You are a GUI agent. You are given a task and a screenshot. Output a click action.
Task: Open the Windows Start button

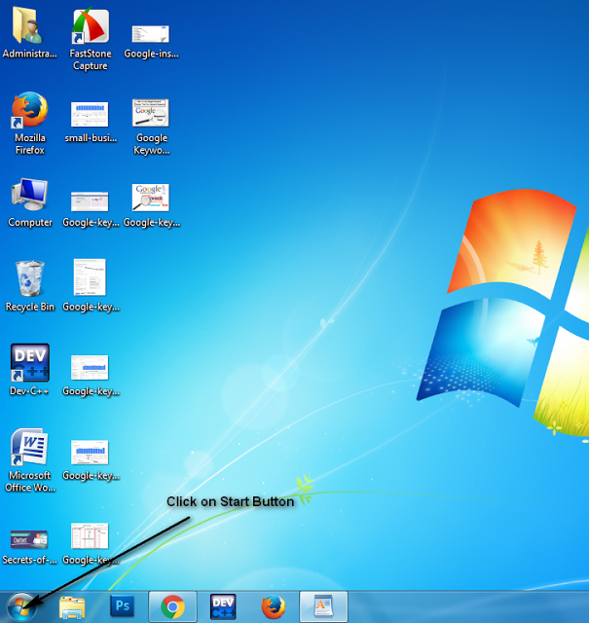[x=21, y=607]
